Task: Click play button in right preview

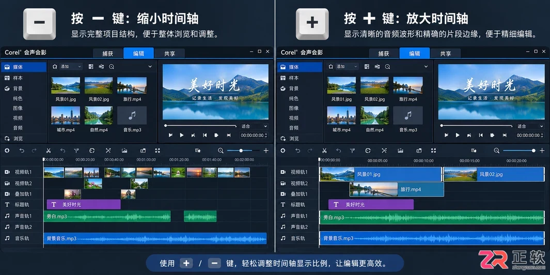Action: click(x=458, y=135)
